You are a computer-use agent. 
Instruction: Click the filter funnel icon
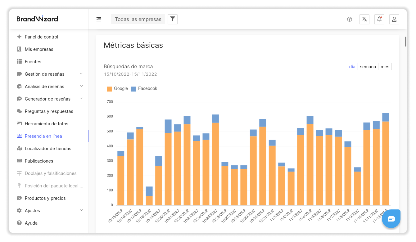pyautogui.click(x=173, y=19)
